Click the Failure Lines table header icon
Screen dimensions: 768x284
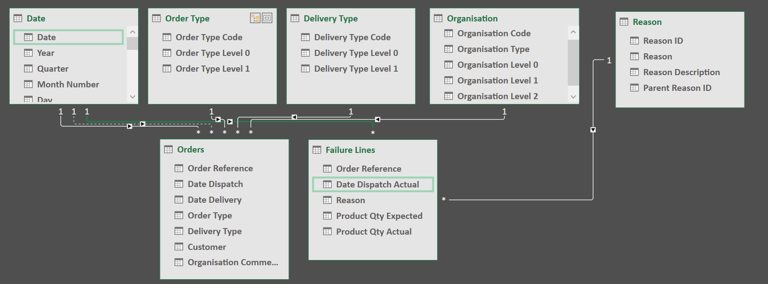pyautogui.click(x=317, y=150)
